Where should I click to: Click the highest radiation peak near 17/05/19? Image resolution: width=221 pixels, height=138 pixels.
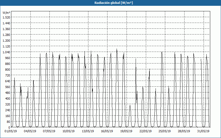pos(117,49)
